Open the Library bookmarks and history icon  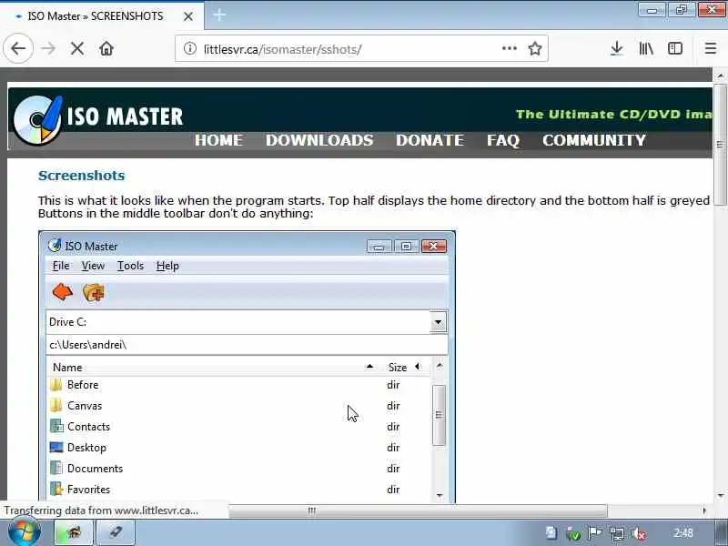coord(646,48)
